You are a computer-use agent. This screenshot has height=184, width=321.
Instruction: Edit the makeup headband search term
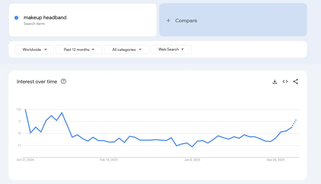click(x=45, y=18)
